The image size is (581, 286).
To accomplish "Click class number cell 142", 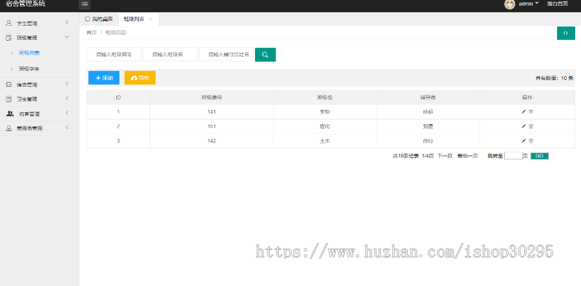I will [x=212, y=141].
